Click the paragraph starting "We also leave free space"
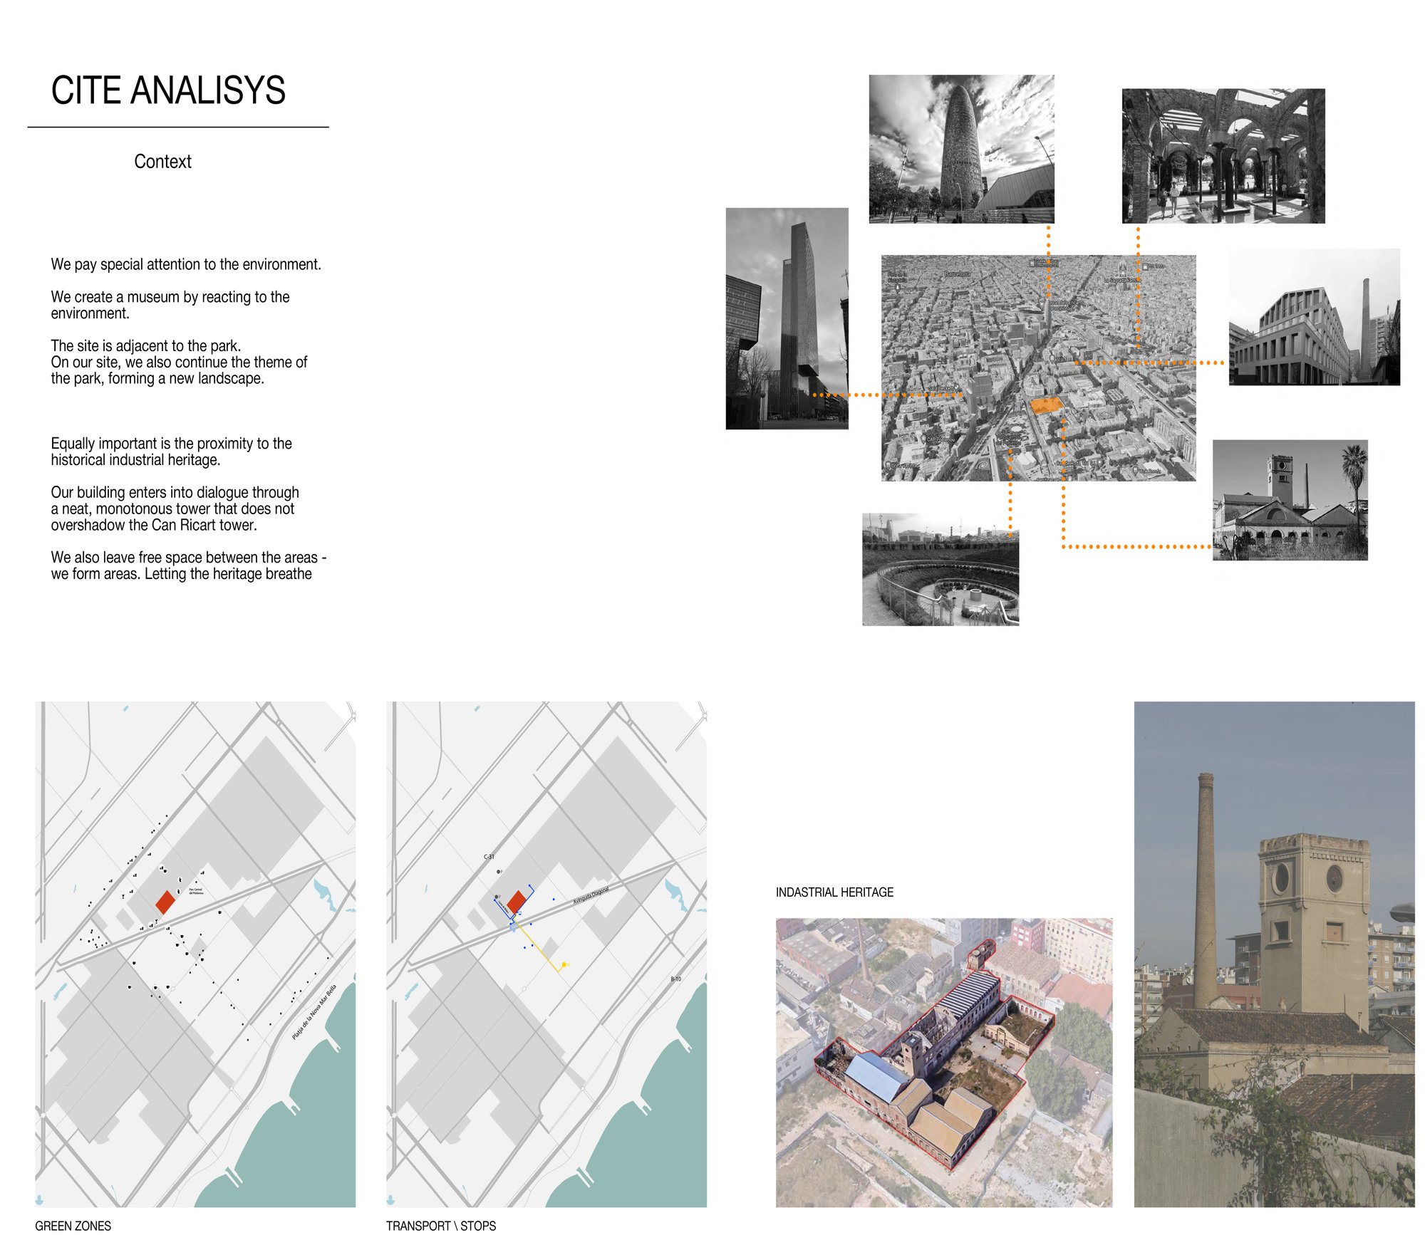The width and height of the screenshot is (1425, 1235). point(189,566)
